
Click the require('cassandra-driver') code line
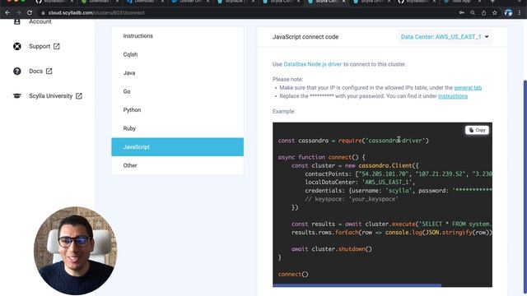click(353, 141)
